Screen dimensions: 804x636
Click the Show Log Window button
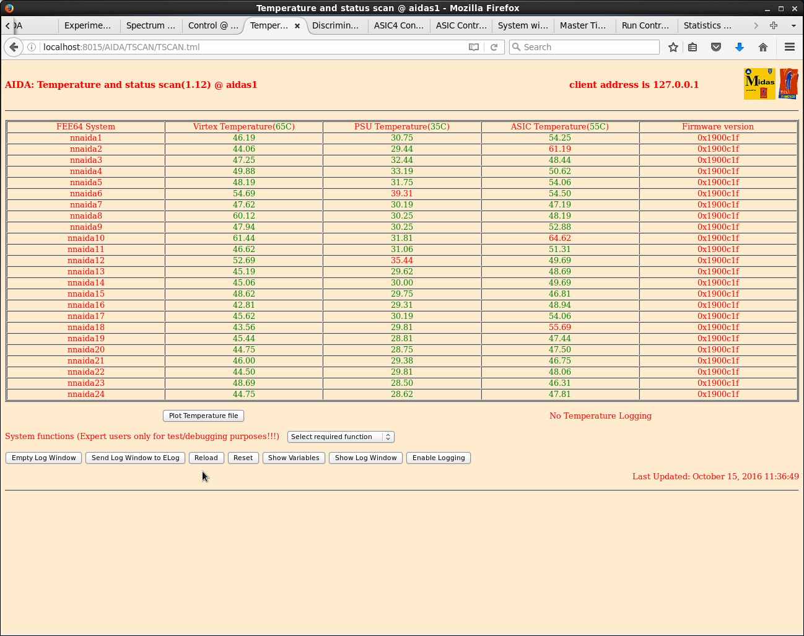[x=365, y=458]
